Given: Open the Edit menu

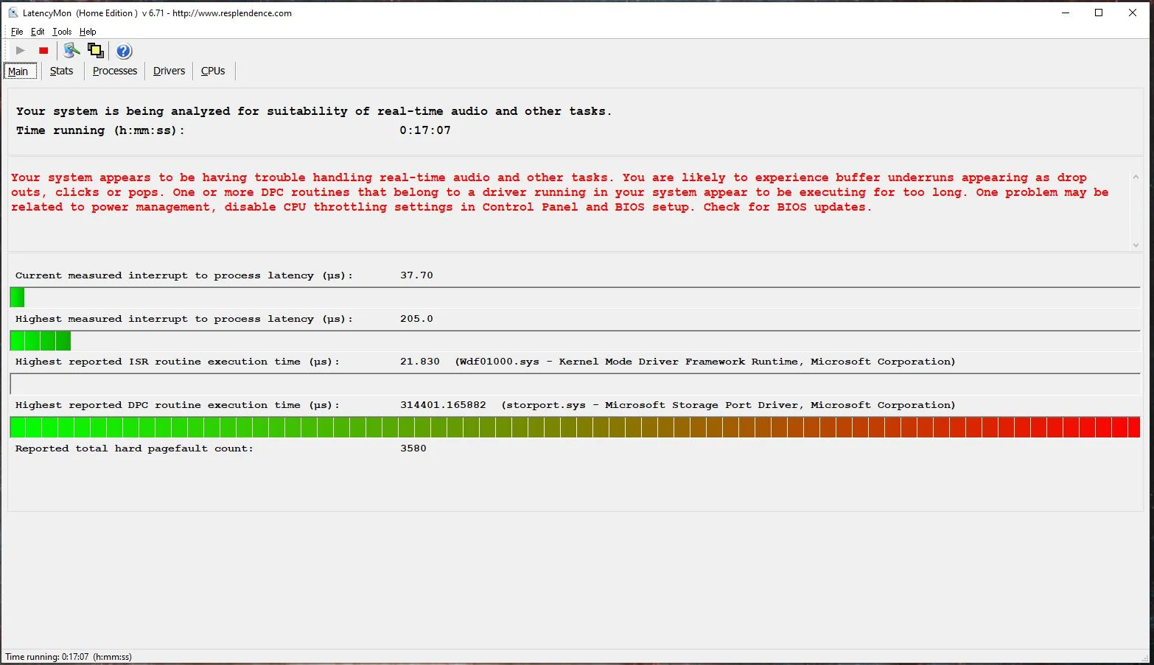Looking at the screenshot, I should (x=38, y=32).
